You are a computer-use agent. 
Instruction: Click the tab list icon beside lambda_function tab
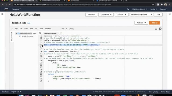pyautogui.click(x=40, y=33)
